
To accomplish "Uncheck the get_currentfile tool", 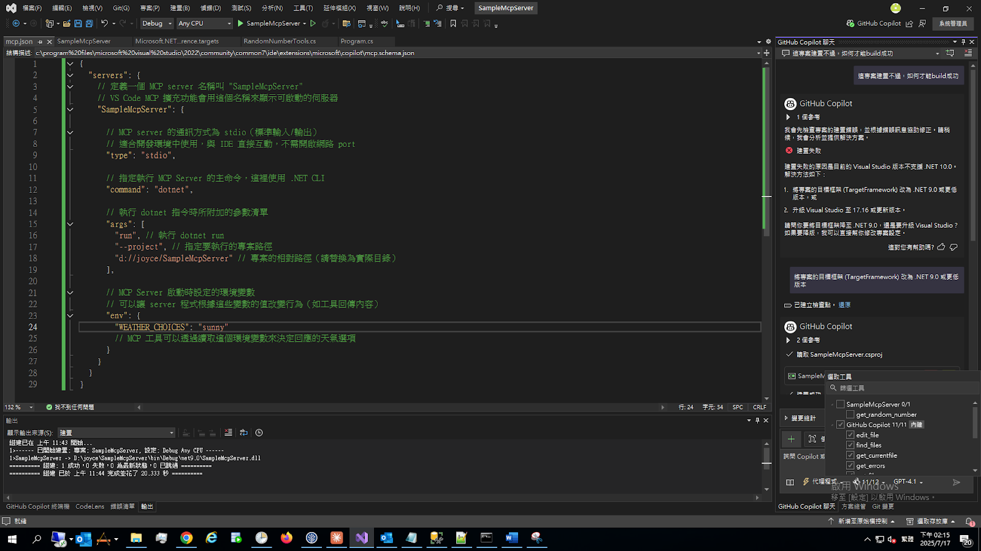I will 850,455.
